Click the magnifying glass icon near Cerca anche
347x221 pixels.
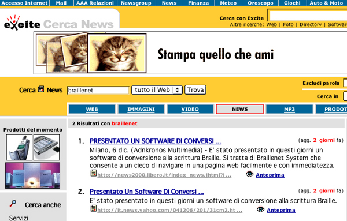click(13, 203)
